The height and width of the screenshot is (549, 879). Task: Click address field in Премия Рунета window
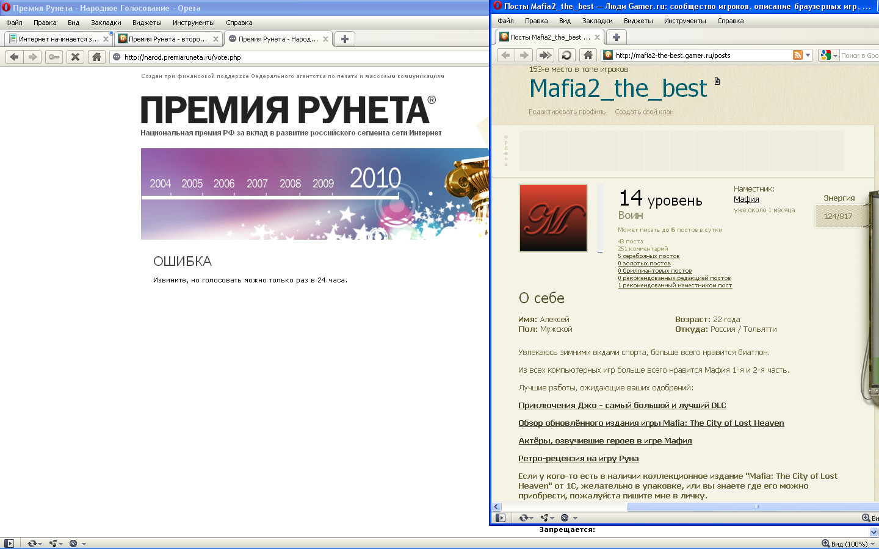click(299, 57)
